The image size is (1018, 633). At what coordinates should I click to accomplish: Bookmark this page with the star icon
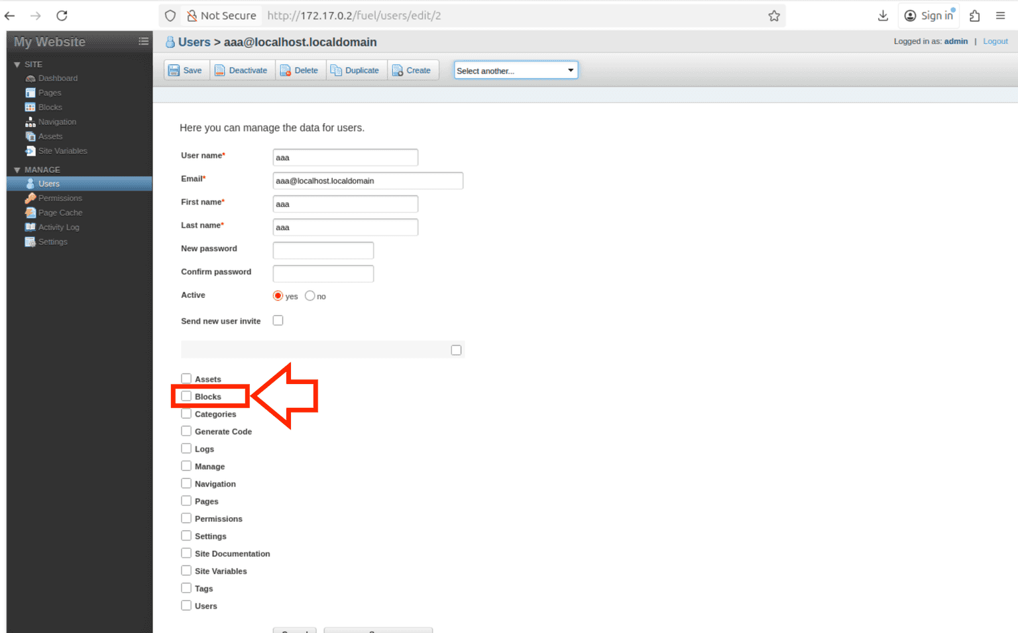773,16
